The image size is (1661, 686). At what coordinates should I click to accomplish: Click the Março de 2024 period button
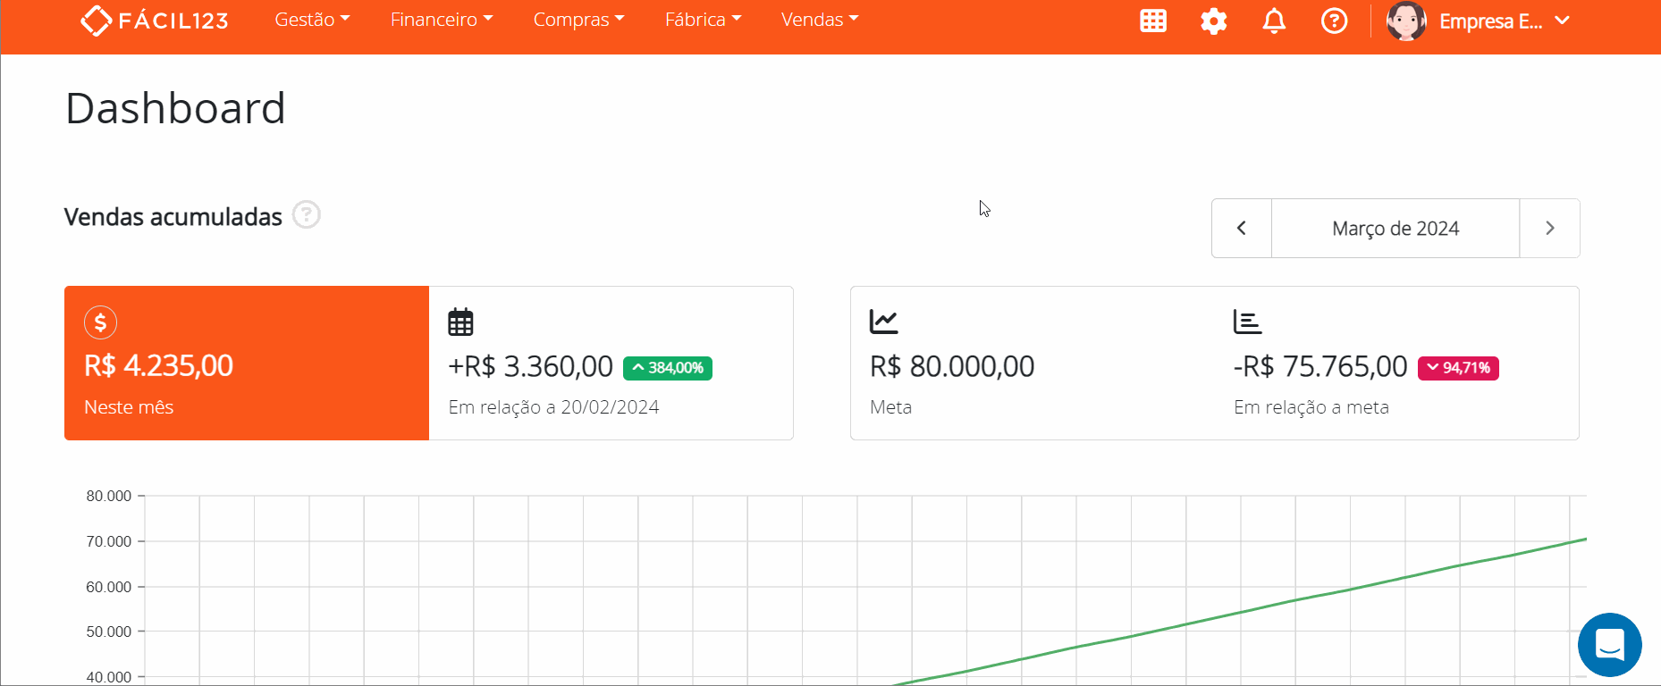pyautogui.click(x=1395, y=229)
